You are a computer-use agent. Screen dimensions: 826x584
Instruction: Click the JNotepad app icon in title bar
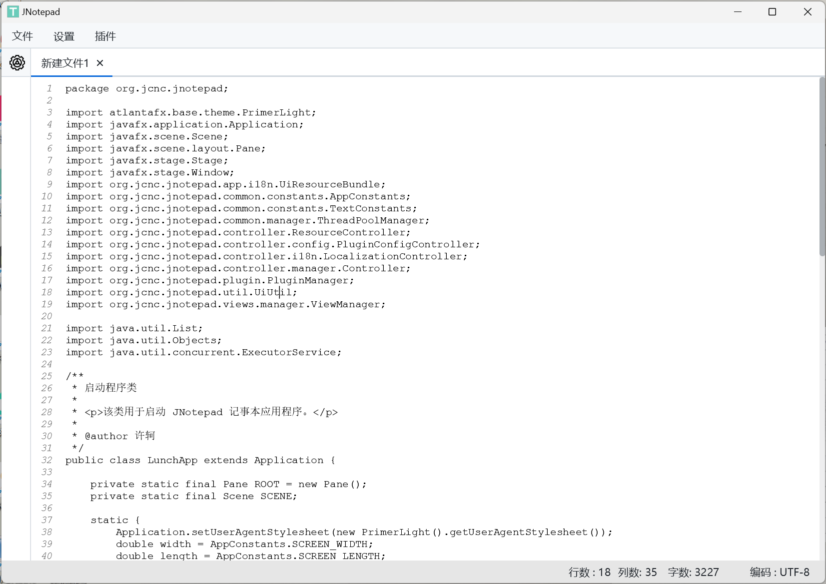[13, 11]
